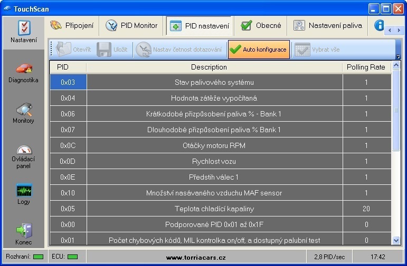Select row Předstih válec 1
This screenshot has height=266, width=407.
pyautogui.click(x=215, y=177)
